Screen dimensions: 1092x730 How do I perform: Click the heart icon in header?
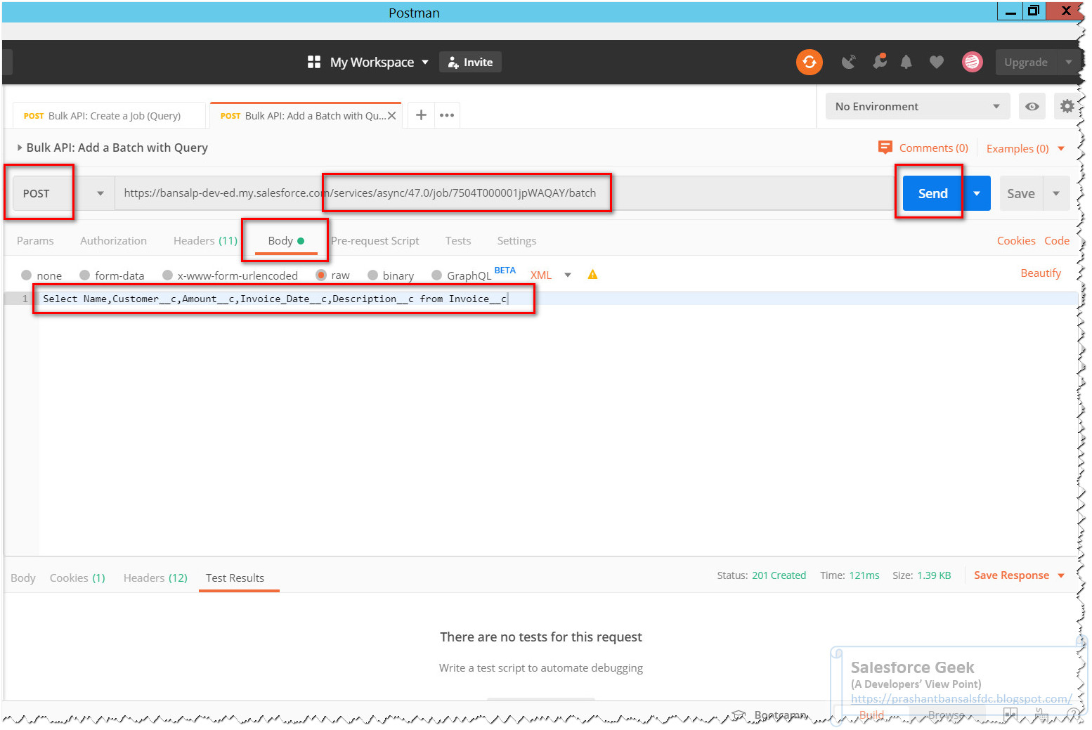(x=936, y=62)
